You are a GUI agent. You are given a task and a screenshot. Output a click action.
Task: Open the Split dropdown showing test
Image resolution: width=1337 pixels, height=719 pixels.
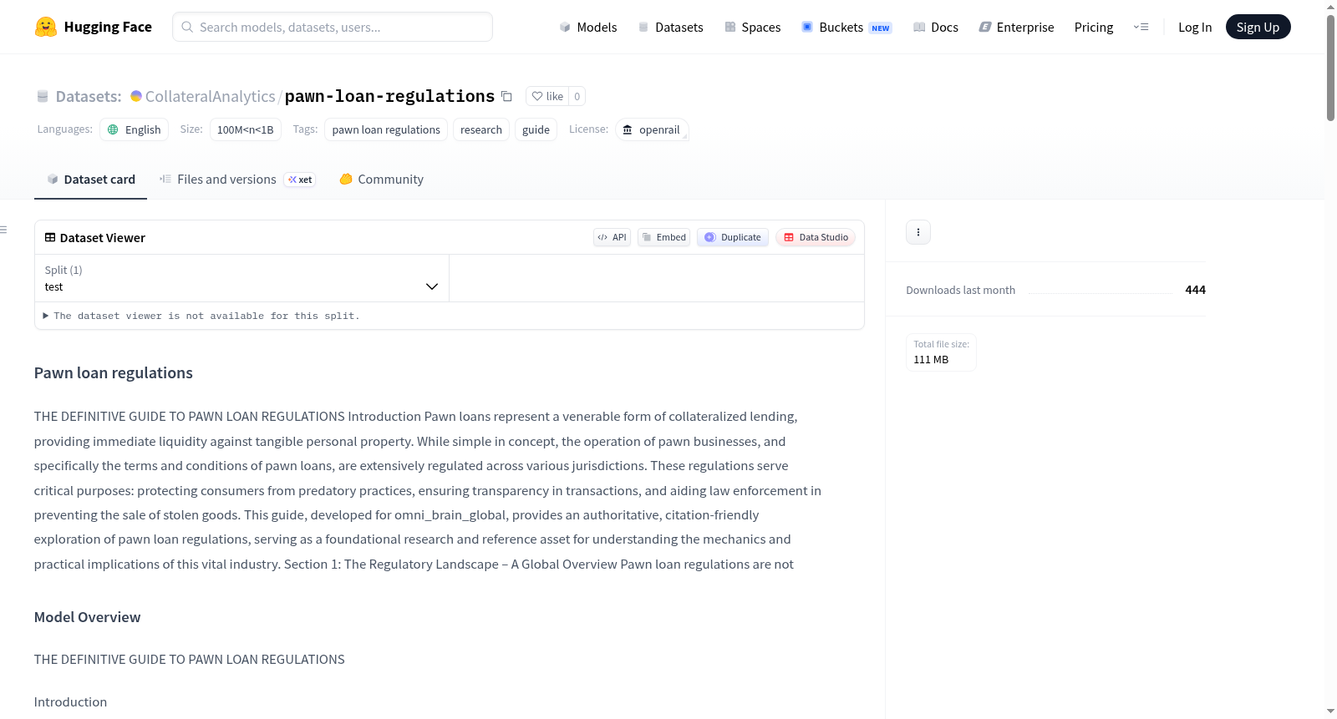241,278
